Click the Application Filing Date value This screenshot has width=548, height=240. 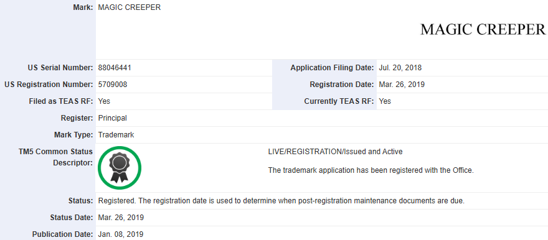click(400, 68)
